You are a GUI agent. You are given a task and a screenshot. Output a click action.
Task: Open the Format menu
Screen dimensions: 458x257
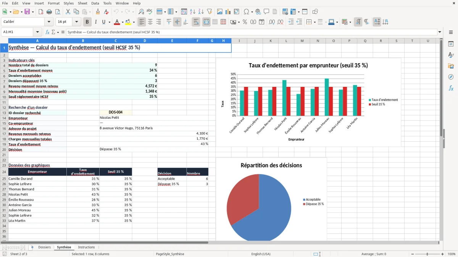pyautogui.click(x=53, y=3)
